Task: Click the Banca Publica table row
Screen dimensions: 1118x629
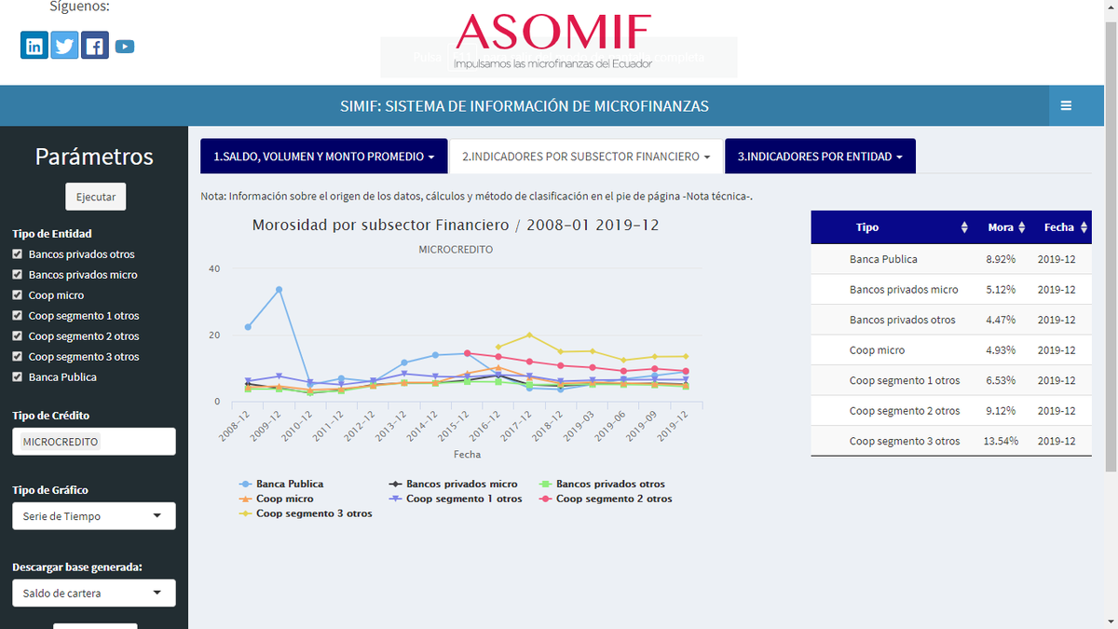Action: point(952,259)
